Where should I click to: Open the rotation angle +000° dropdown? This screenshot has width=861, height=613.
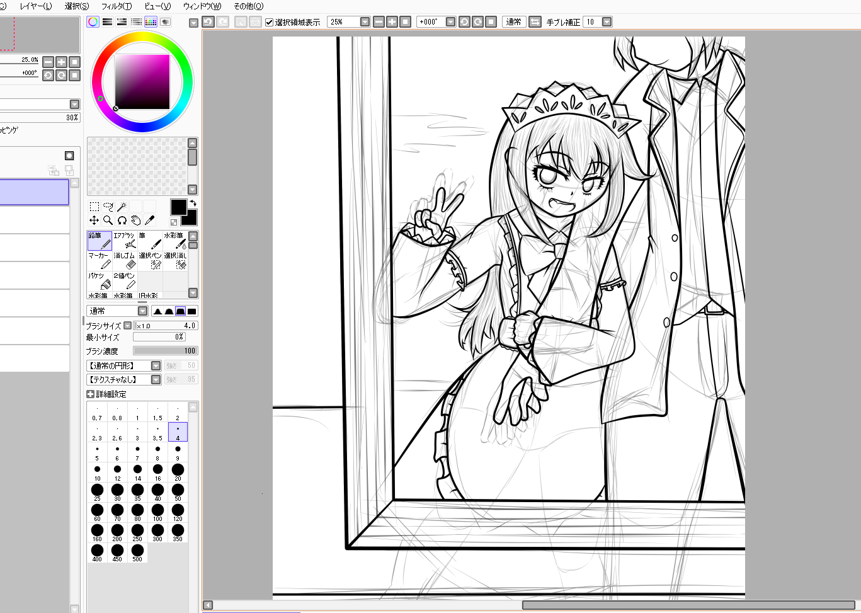[450, 22]
